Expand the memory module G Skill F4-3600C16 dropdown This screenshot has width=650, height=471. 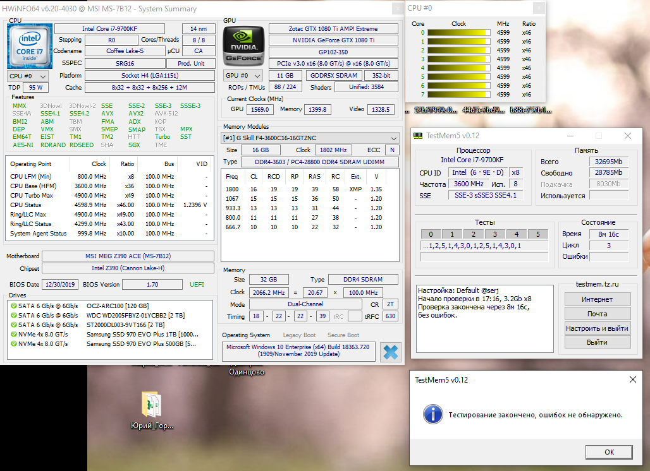(310, 138)
